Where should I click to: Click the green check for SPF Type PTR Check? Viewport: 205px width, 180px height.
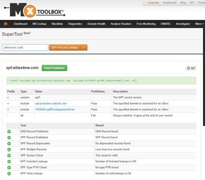(x=9, y=168)
